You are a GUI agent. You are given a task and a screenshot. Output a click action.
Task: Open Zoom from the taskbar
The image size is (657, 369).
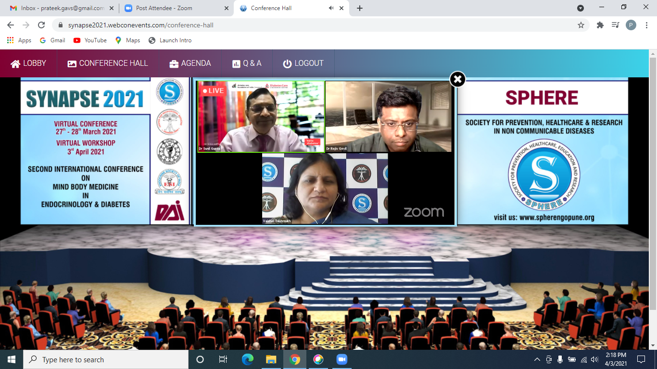click(x=341, y=359)
